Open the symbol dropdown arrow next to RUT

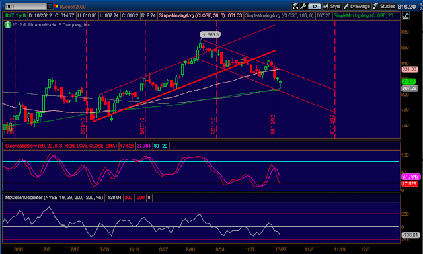50,6
